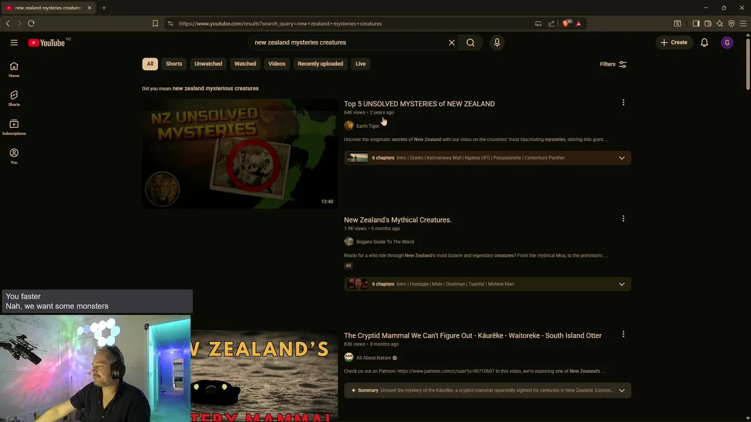The height and width of the screenshot is (422, 751).
Task: Open Brave Rewards triangle icon
Action: [579, 23]
